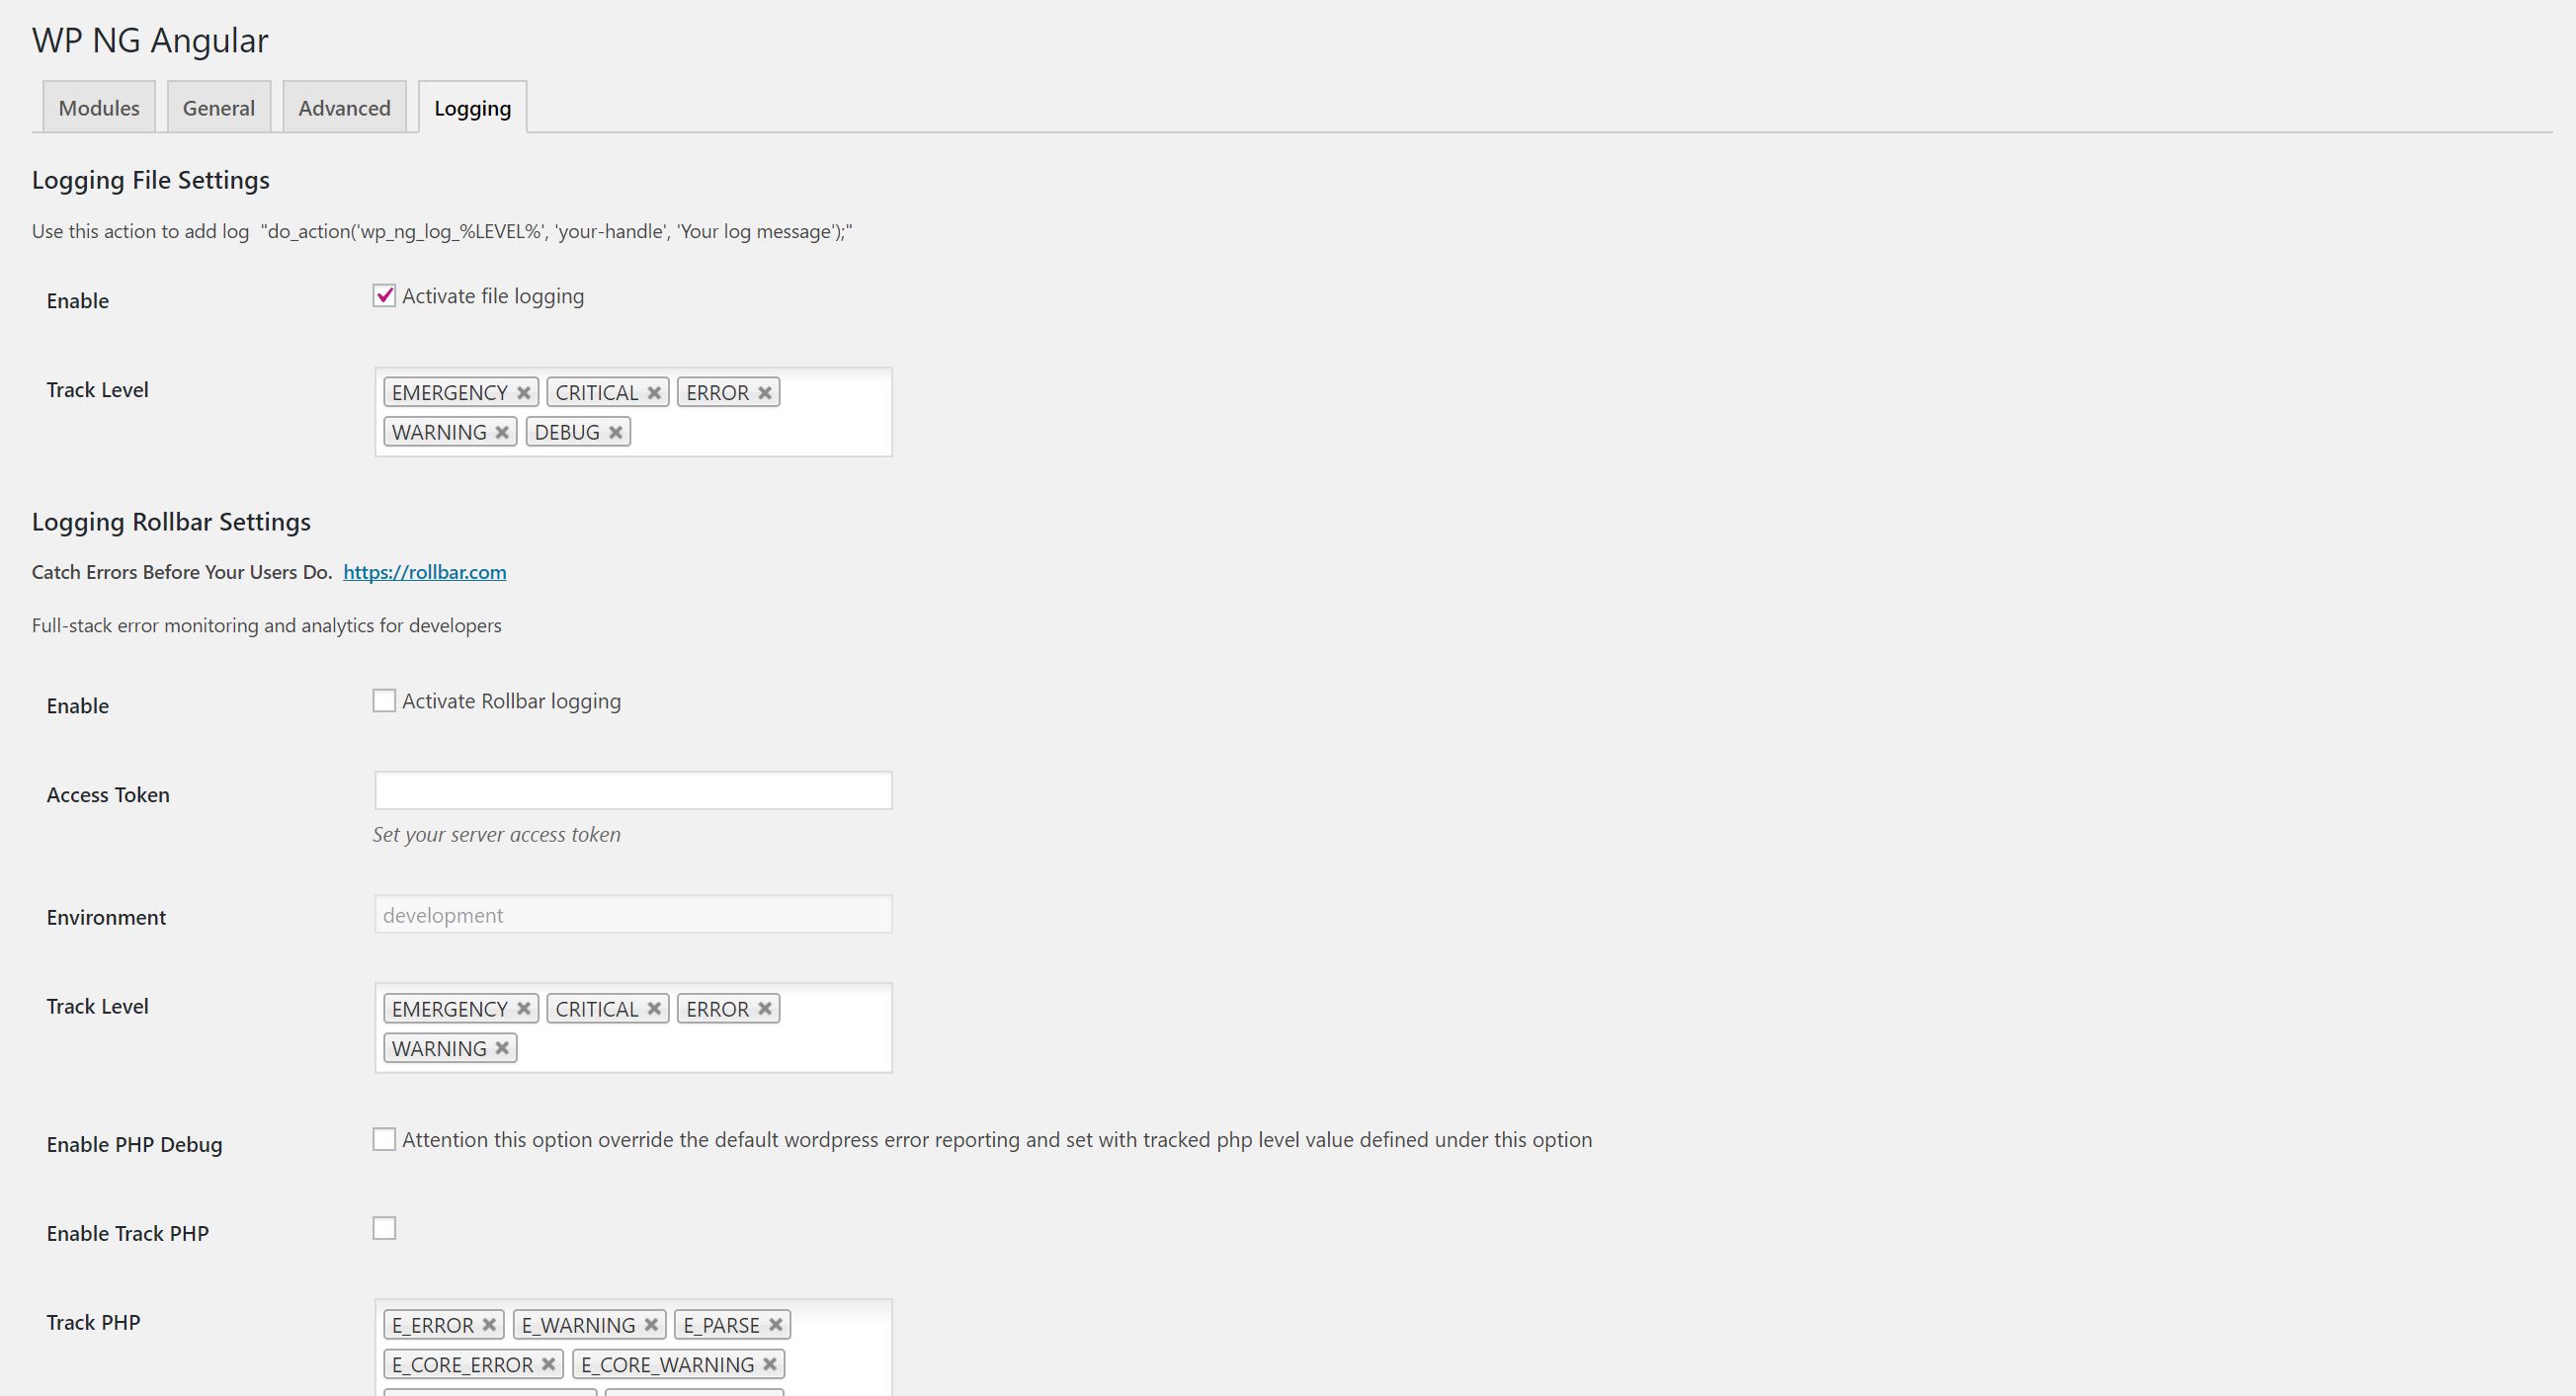Image resolution: width=2576 pixels, height=1396 pixels.
Task: Remove ERROR tag in file logging Track Level
Action: 765,392
